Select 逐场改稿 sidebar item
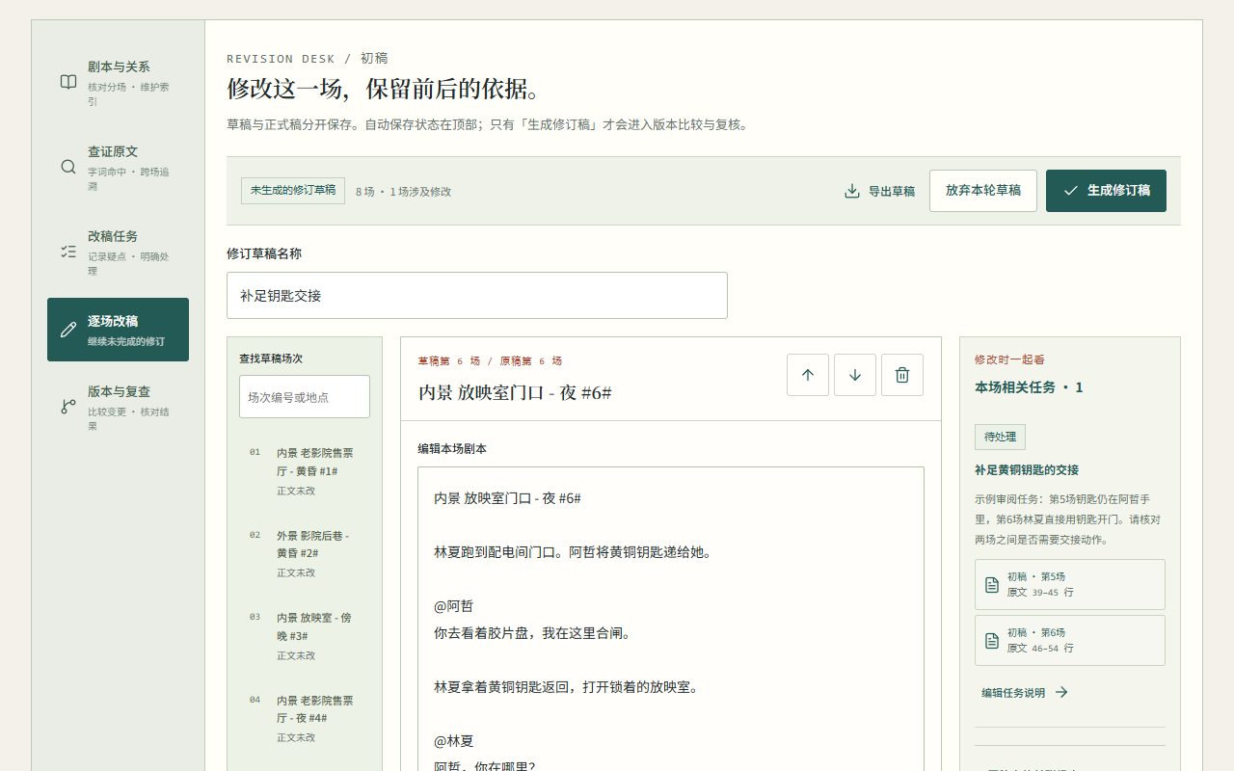Viewport: 1234px width, 771px height. coord(118,330)
